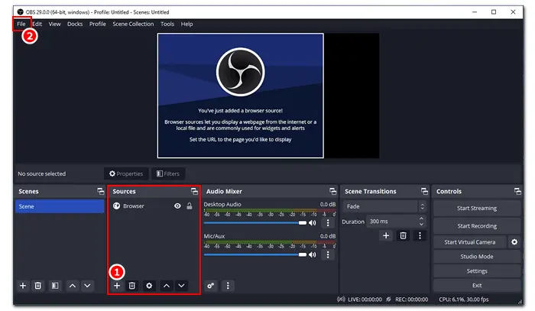Mute Desktop Audio speaker icon
The height and width of the screenshot is (311, 535).
(312, 223)
